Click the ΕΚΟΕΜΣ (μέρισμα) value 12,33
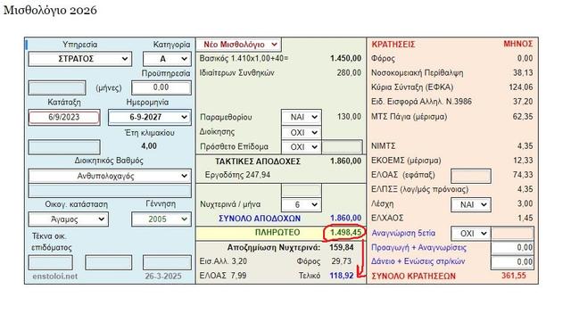This screenshot has height=331, width=571. point(523,161)
